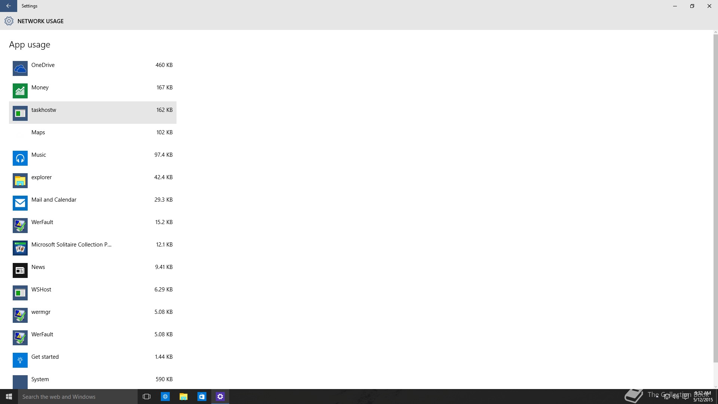Select the Money row label
The image size is (718, 404).
[40, 88]
